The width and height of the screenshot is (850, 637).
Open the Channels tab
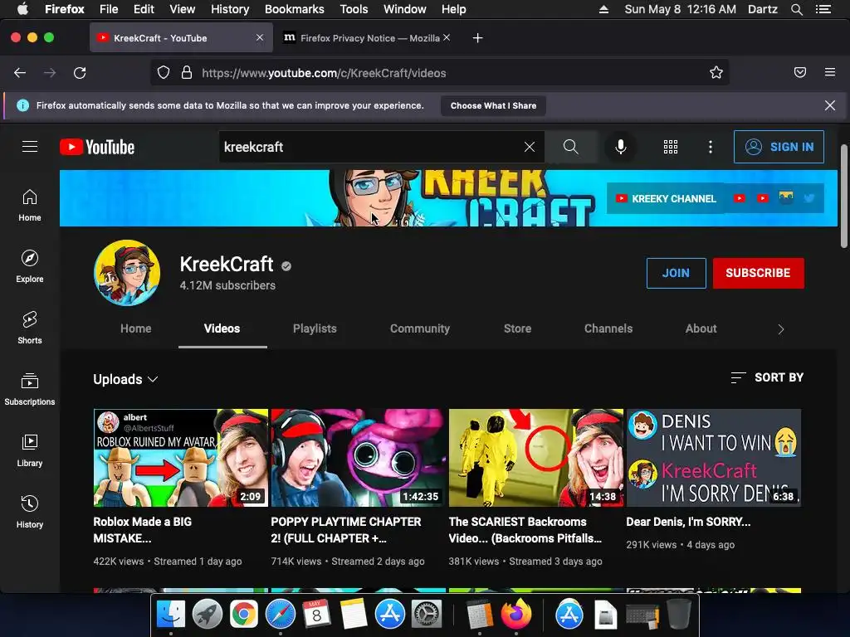click(608, 328)
